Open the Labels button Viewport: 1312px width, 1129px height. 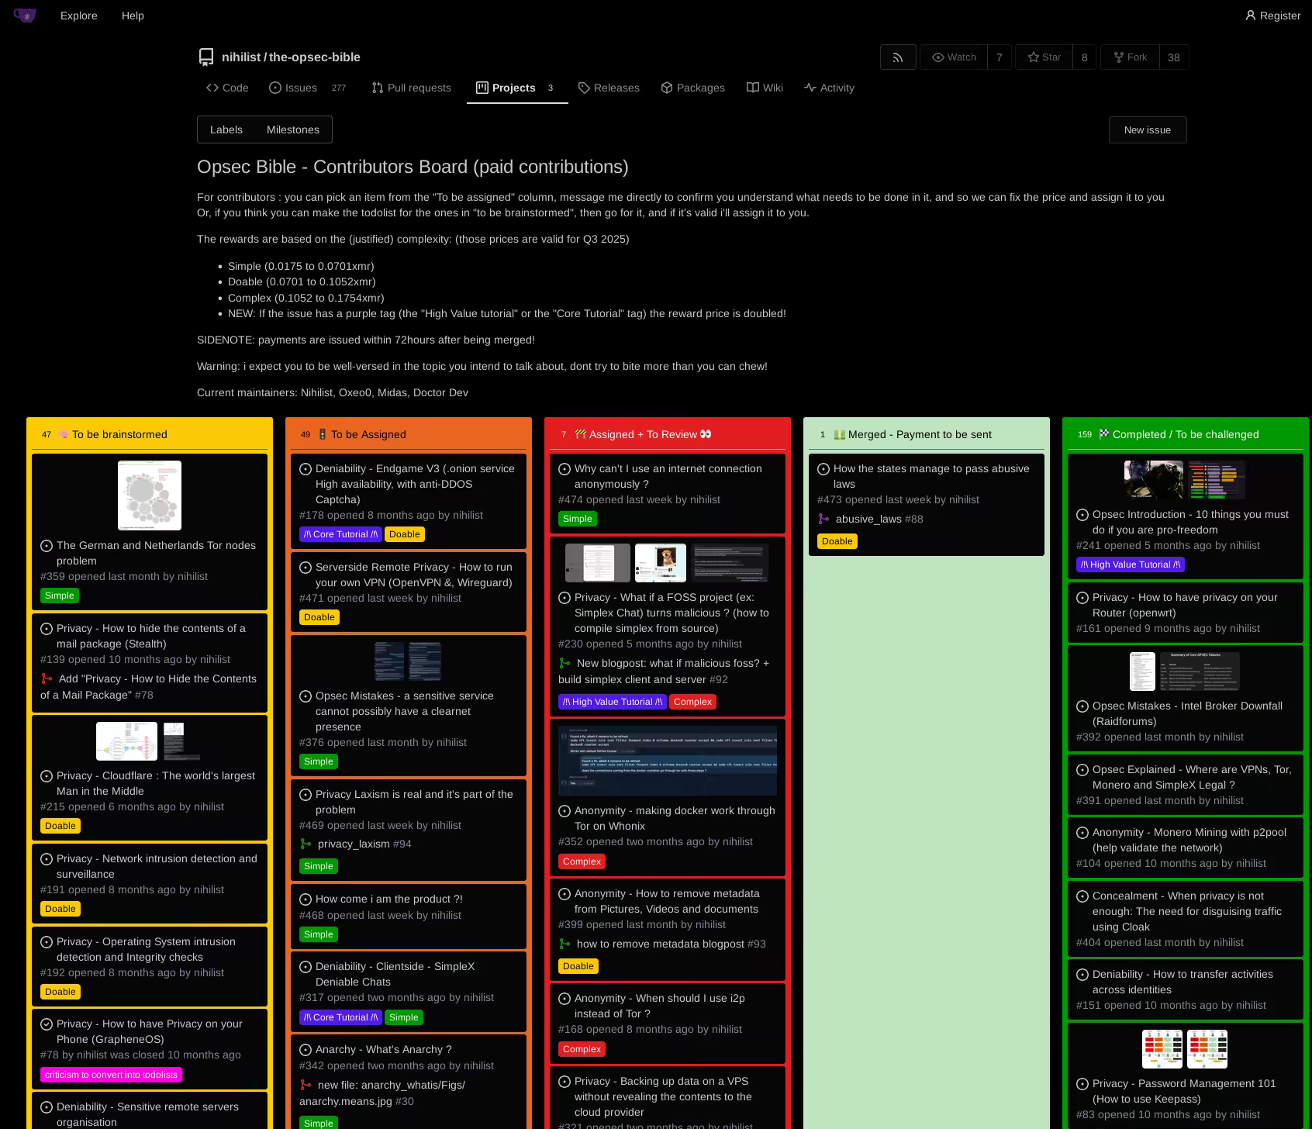coord(226,129)
